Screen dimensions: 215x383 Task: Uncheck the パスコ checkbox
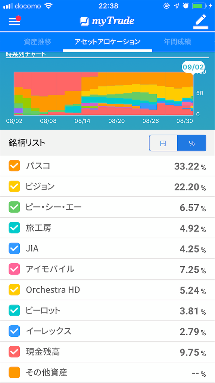point(15,166)
